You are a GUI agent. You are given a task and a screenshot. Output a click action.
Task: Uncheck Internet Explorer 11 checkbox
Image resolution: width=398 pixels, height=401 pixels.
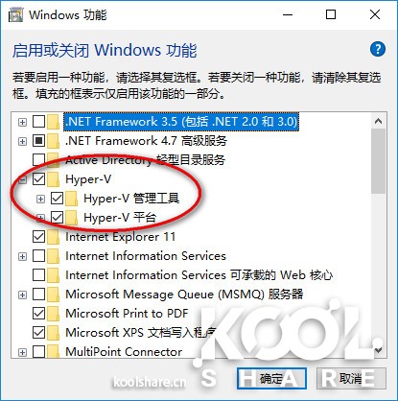click(38, 237)
